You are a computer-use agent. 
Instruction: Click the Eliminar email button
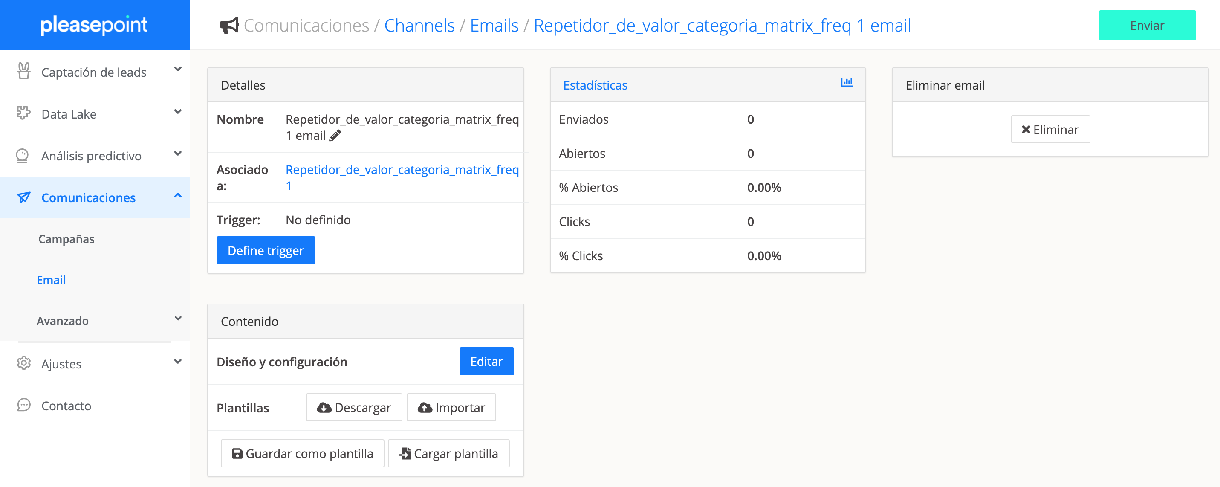tap(1050, 129)
